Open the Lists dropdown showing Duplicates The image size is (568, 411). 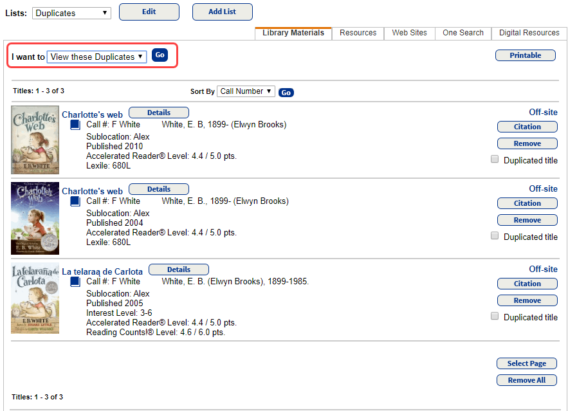(x=71, y=13)
